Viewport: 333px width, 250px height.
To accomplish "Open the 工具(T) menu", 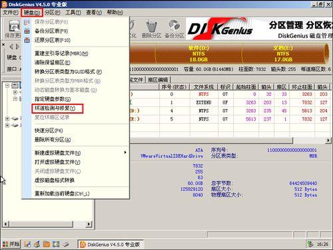I will (x=73, y=13).
